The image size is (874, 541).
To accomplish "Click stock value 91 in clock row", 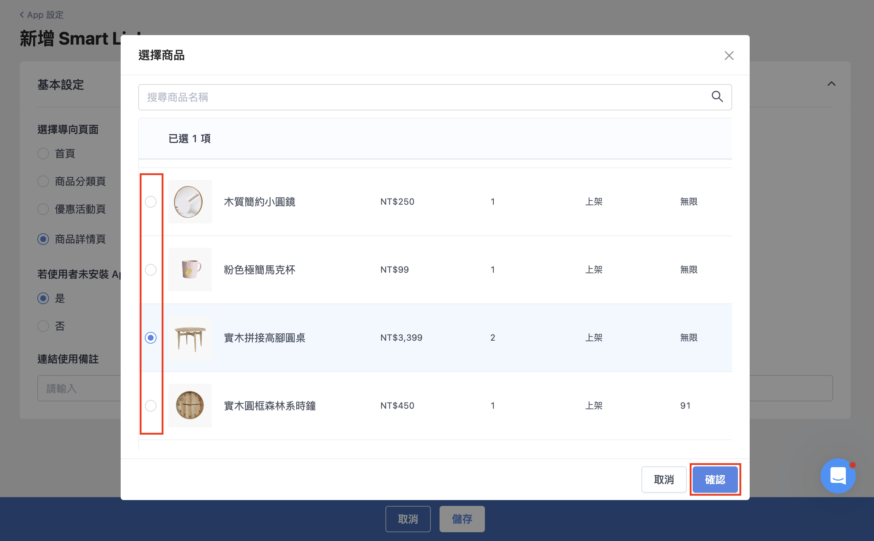I will click(685, 406).
